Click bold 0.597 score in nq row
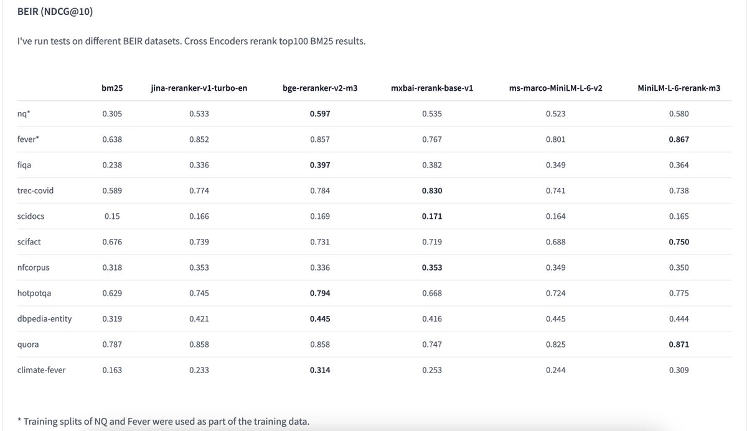 (x=320, y=114)
